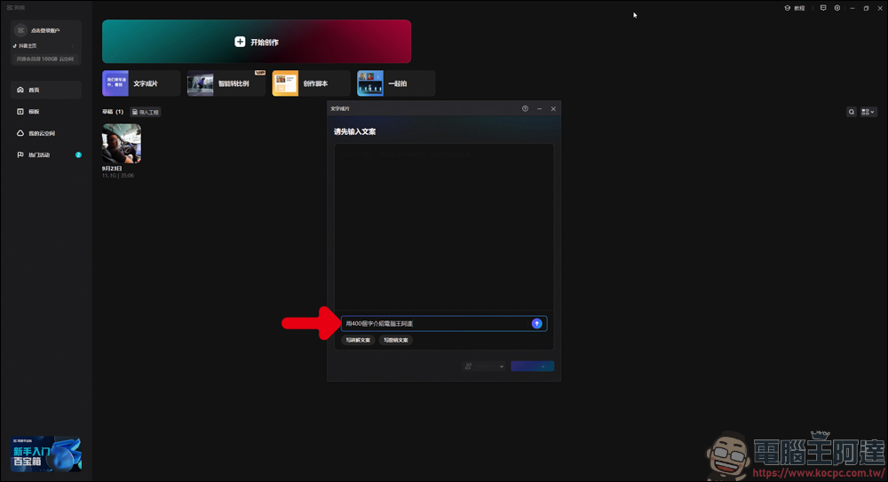888x482 pixels.
Task: Expand the grid view layout dropdown
Action: click(x=868, y=112)
